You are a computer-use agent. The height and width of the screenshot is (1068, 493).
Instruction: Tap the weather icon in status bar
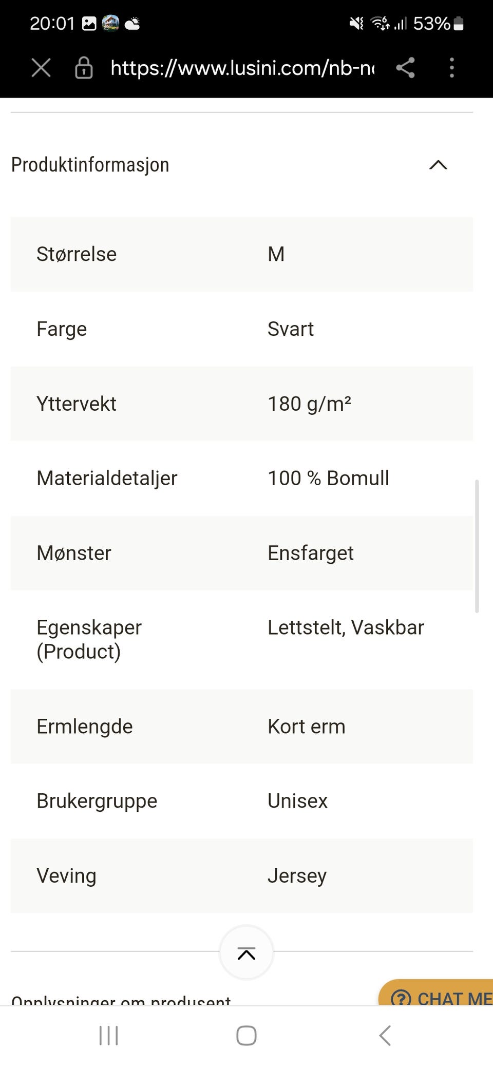tap(132, 24)
